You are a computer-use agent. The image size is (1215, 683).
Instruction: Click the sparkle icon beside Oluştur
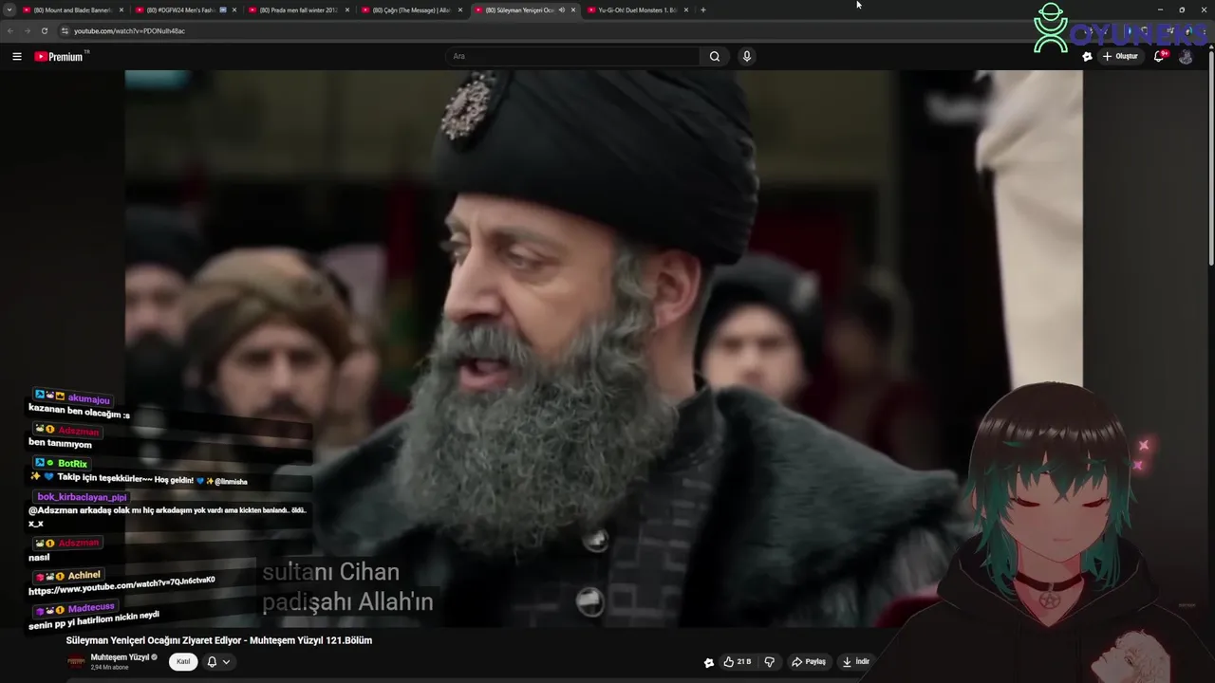1087,56
